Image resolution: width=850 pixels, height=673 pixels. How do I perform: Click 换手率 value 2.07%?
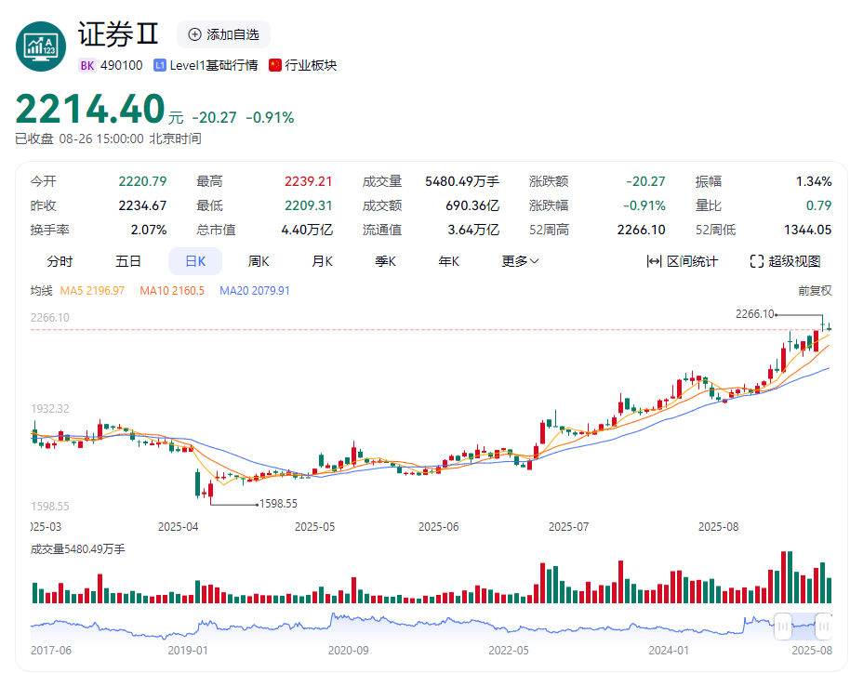click(149, 231)
